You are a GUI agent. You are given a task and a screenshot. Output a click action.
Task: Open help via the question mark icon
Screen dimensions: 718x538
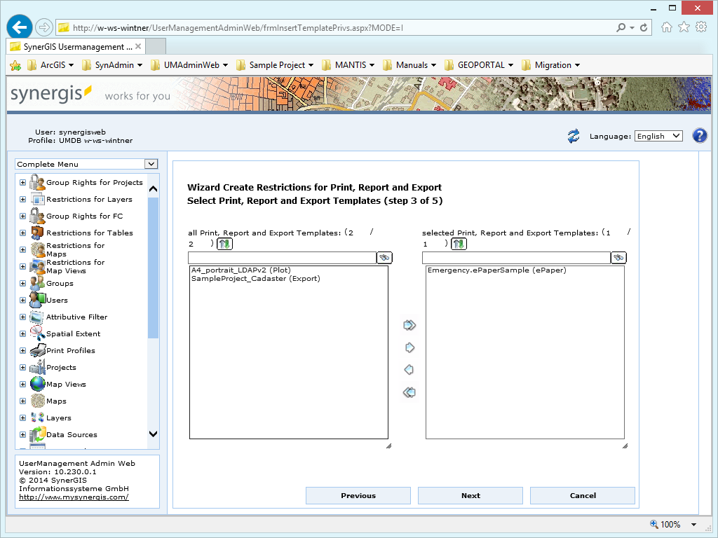pyautogui.click(x=699, y=135)
